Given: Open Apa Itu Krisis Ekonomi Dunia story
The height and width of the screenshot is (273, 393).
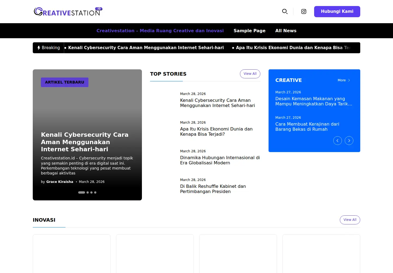Looking at the screenshot, I should [x=216, y=132].
